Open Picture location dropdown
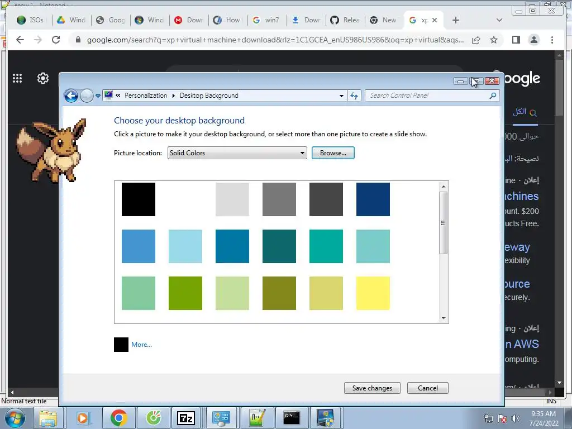 click(237, 153)
